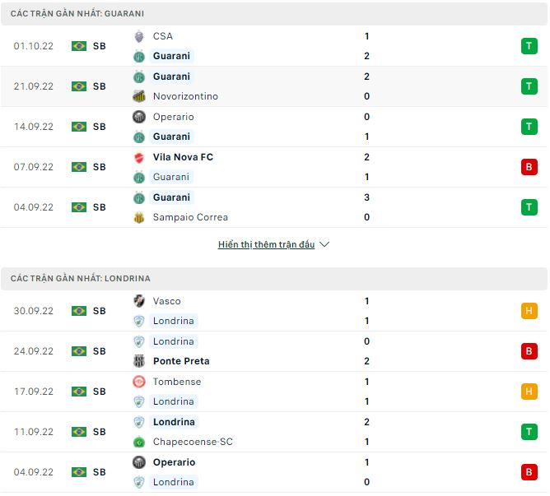Select the 'Các trận gần nhất: Londrina' header

pyautogui.click(x=81, y=279)
